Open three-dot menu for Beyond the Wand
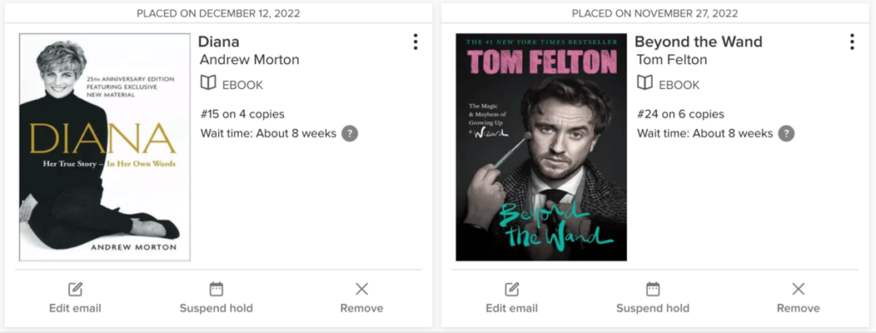This screenshot has height=333, width=876. point(851,42)
